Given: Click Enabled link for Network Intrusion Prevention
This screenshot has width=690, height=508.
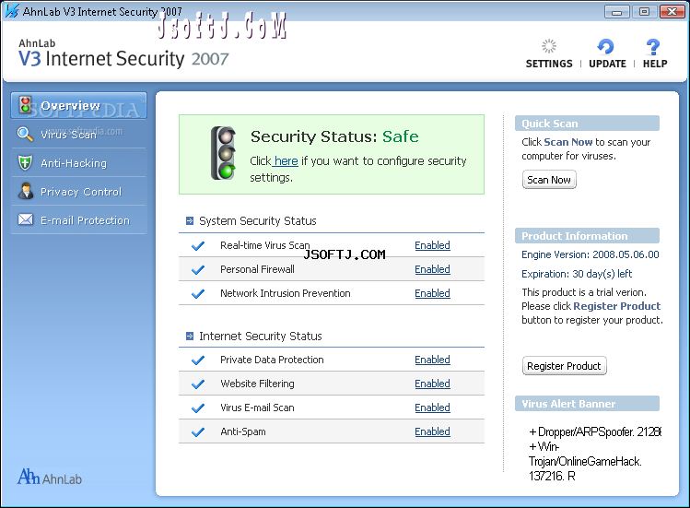Looking at the screenshot, I should [432, 293].
